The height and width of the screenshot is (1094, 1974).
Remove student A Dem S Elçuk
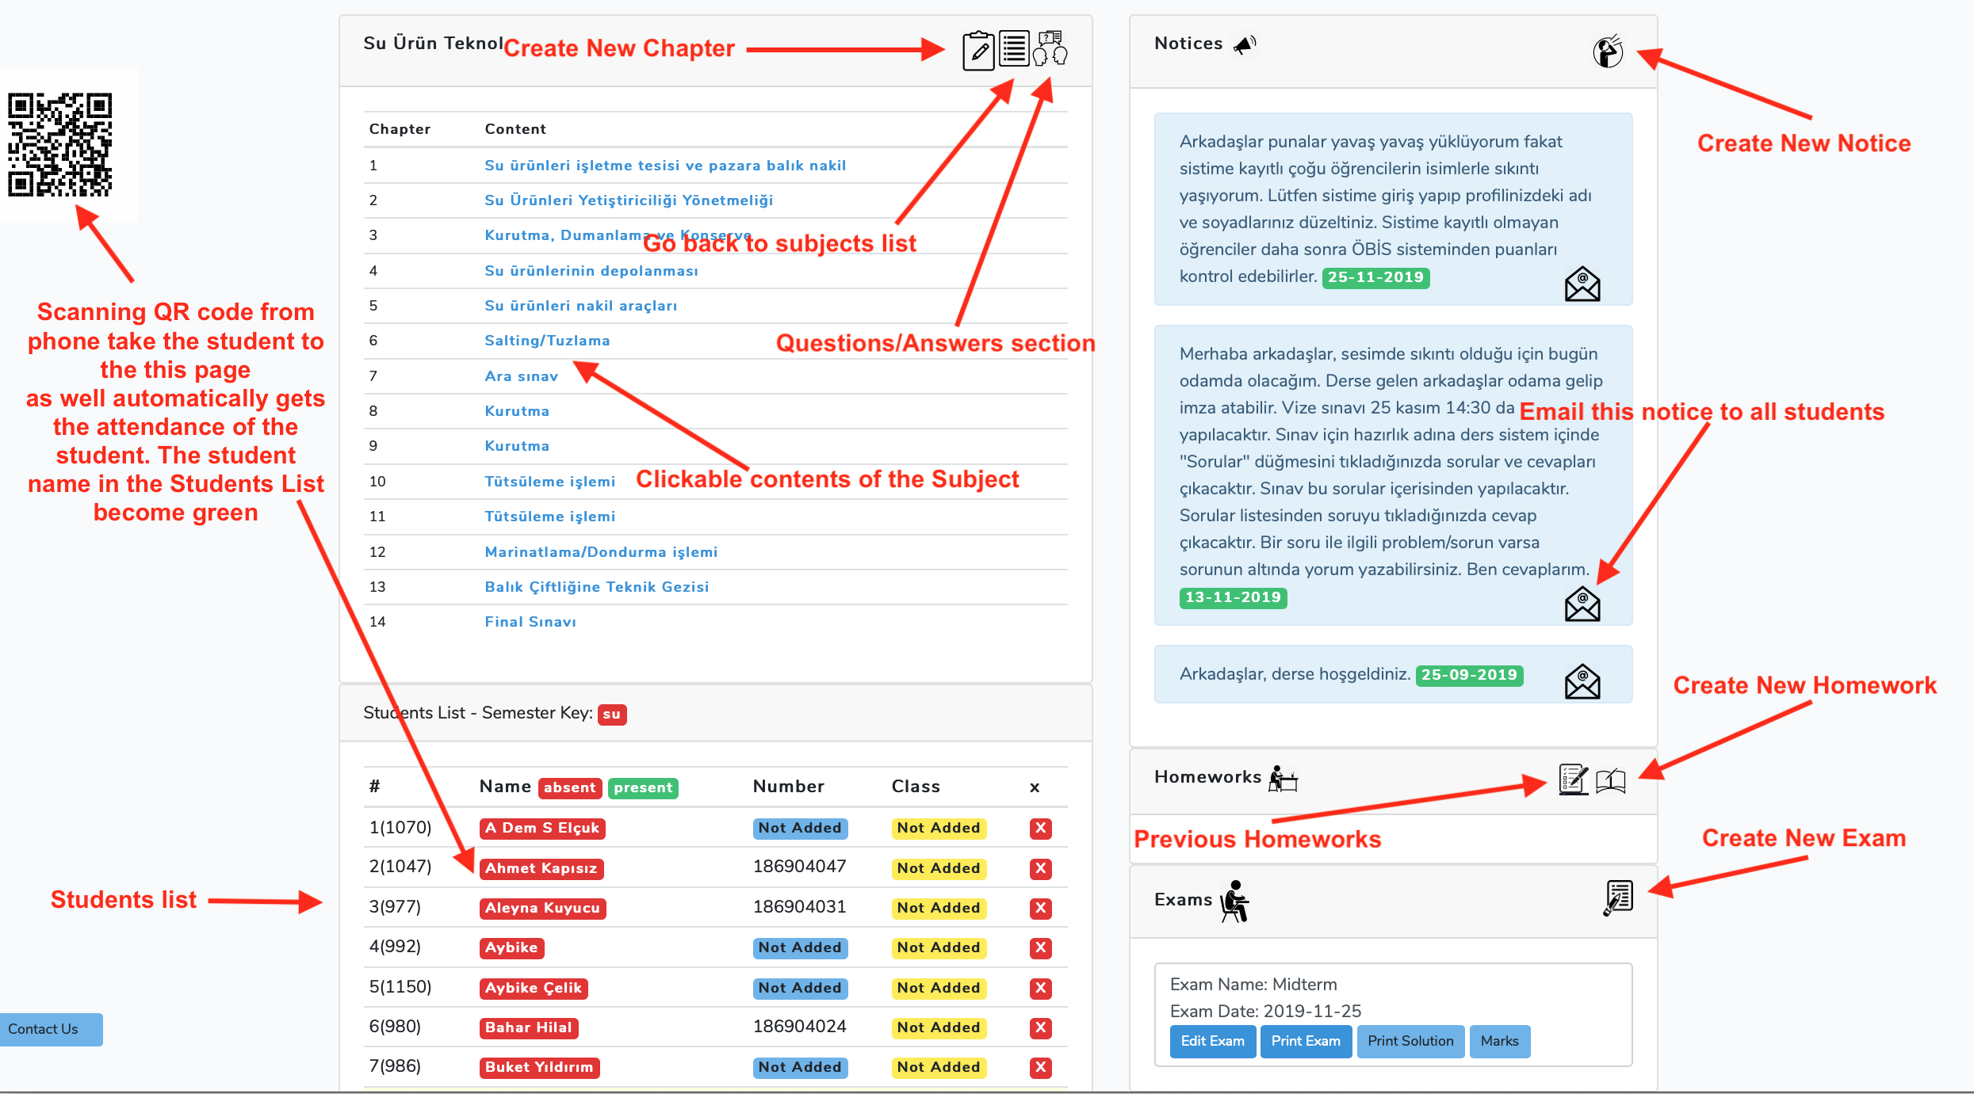[x=1040, y=828]
